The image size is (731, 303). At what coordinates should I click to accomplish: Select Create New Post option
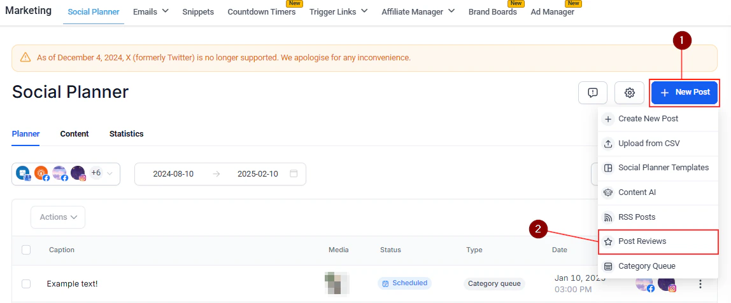pos(658,119)
